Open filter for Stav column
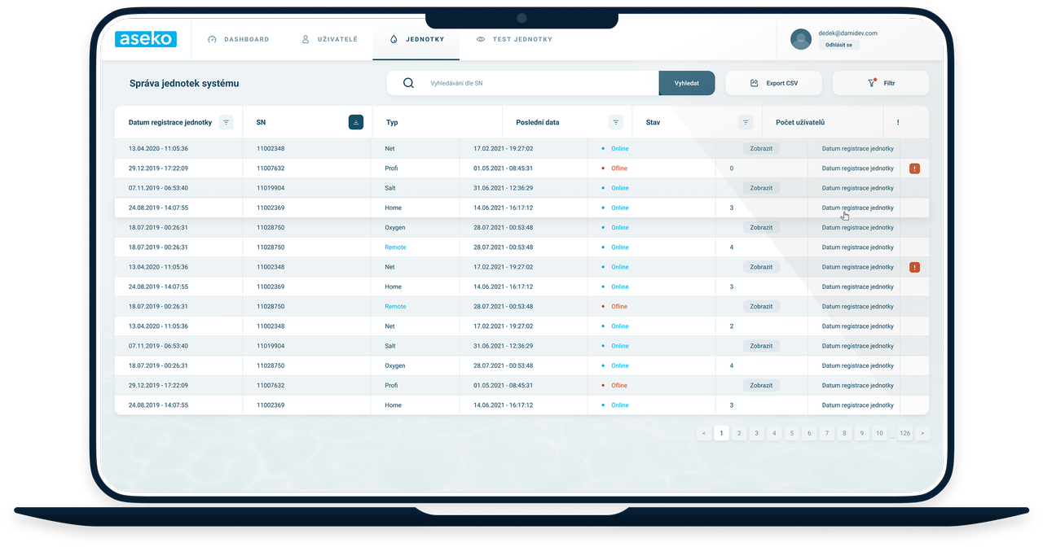 coord(745,122)
